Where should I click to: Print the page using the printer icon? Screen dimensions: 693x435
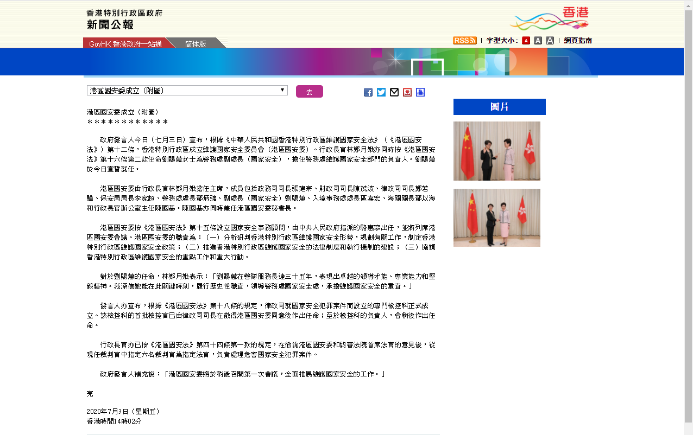click(x=420, y=92)
